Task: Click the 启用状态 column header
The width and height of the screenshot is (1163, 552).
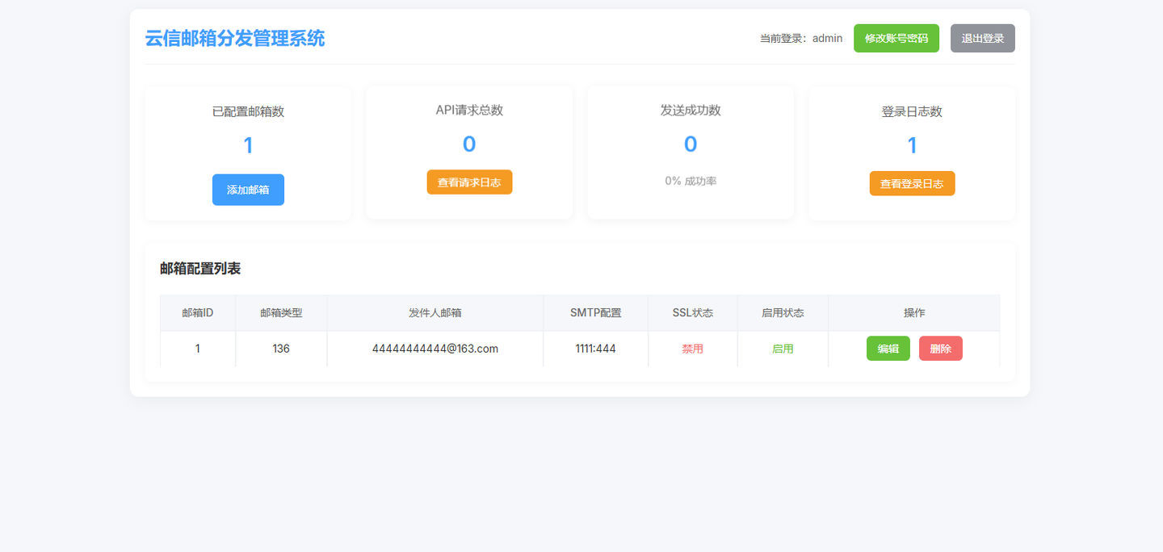Action: pos(783,312)
